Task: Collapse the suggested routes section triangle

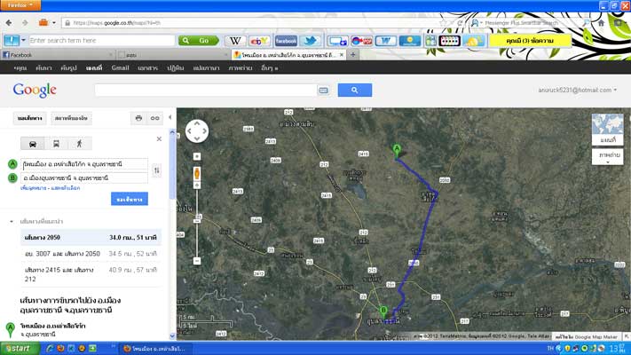Action: 12,221
